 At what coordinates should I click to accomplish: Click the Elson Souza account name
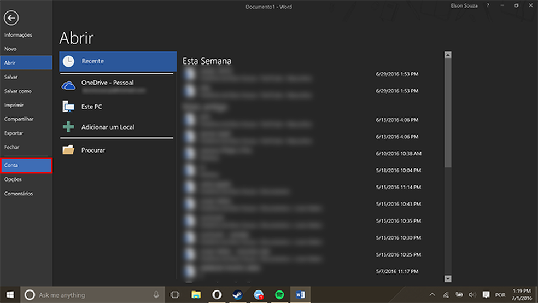click(x=464, y=6)
